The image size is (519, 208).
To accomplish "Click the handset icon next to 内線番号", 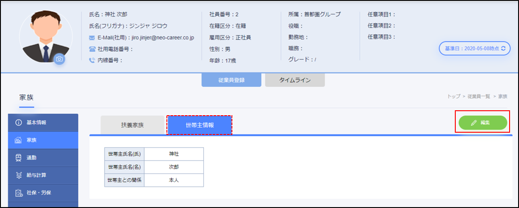I will [x=92, y=60].
